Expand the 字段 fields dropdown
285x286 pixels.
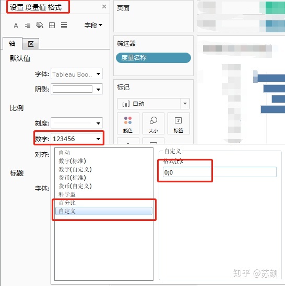(x=93, y=25)
